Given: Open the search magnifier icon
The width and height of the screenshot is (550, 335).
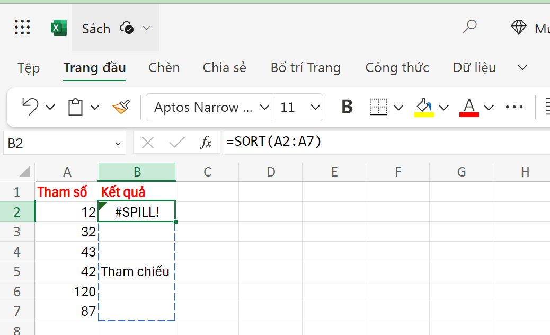Looking at the screenshot, I should pyautogui.click(x=469, y=27).
